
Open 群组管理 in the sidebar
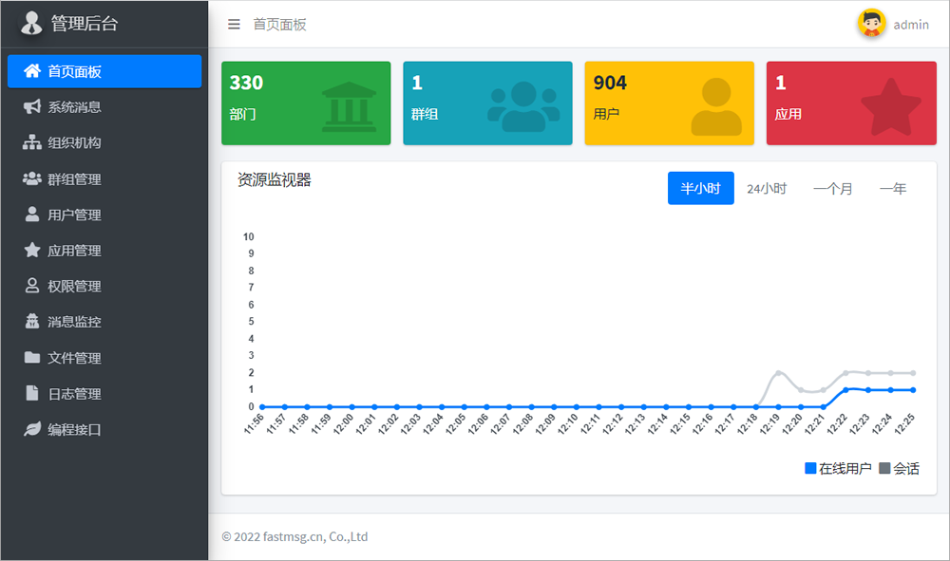pyautogui.click(x=104, y=178)
